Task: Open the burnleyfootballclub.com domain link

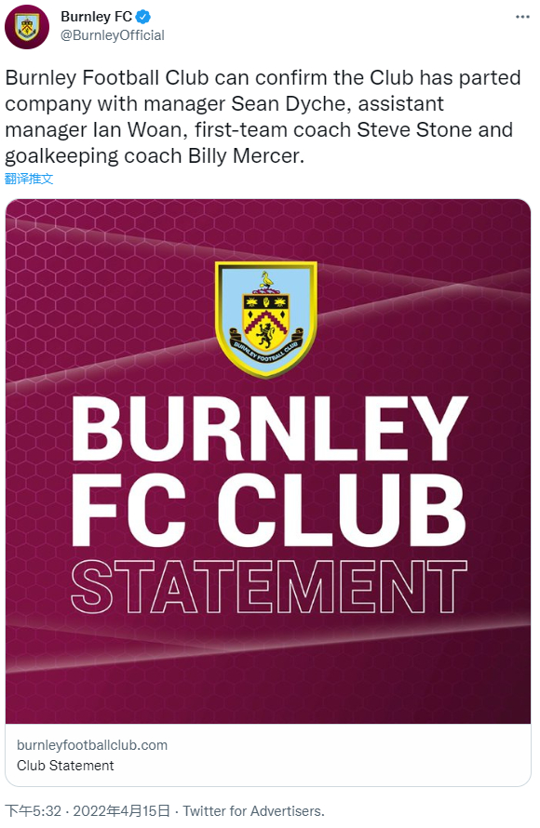Action: (92, 745)
